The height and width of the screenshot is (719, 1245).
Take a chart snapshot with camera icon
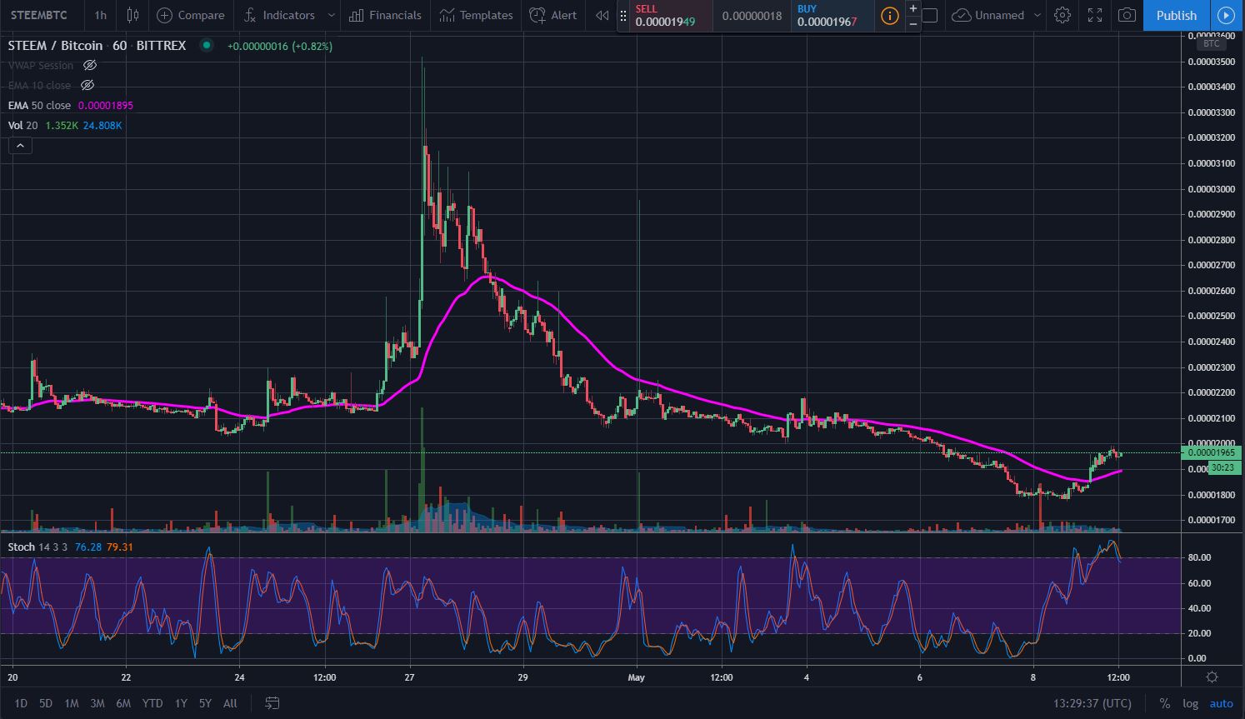point(1127,15)
